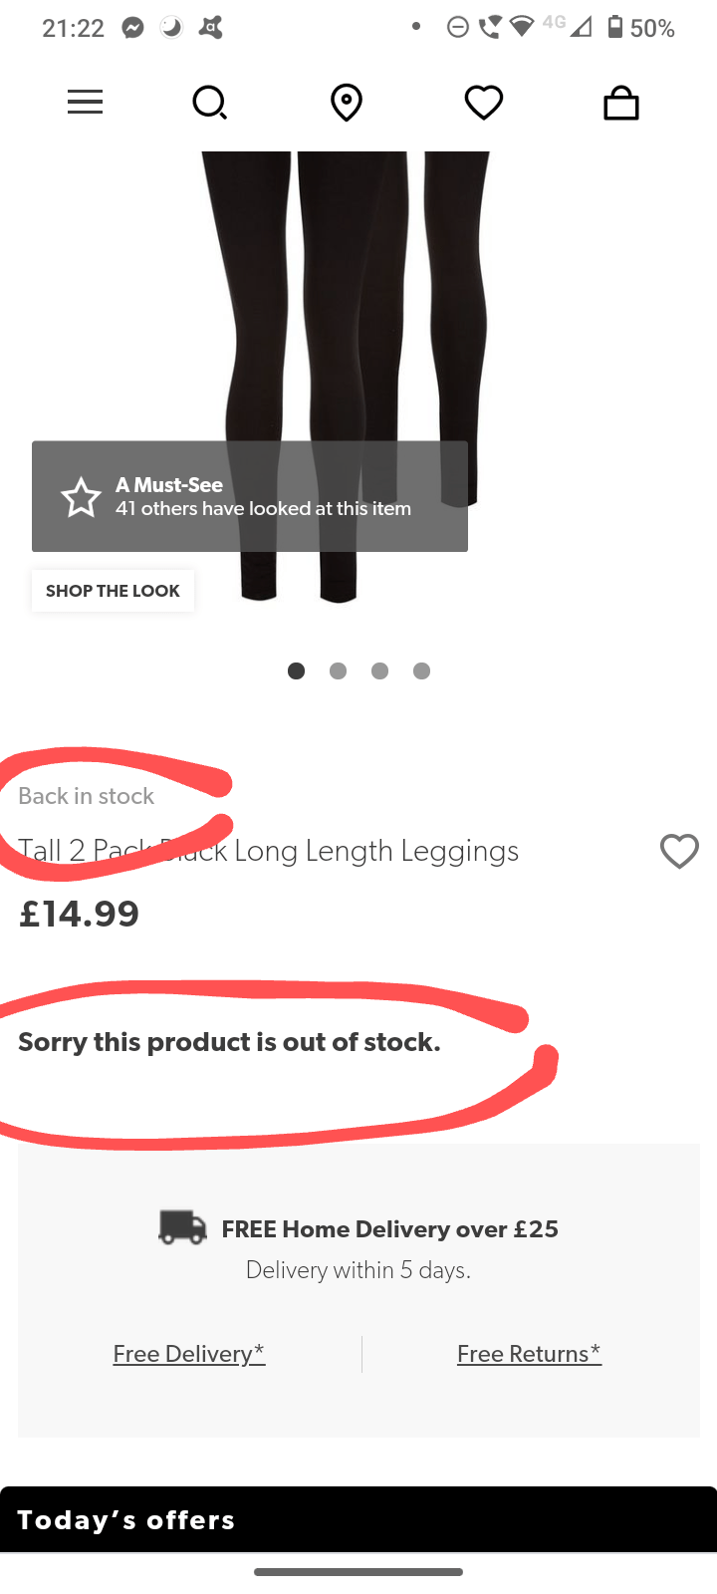Jump to the second carousel image dot
This screenshot has width=717, height=1594.
pyautogui.click(x=338, y=670)
